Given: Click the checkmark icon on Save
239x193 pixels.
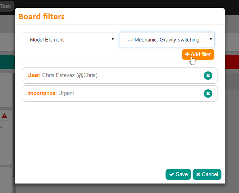Looking at the screenshot, I should tap(172, 174).
